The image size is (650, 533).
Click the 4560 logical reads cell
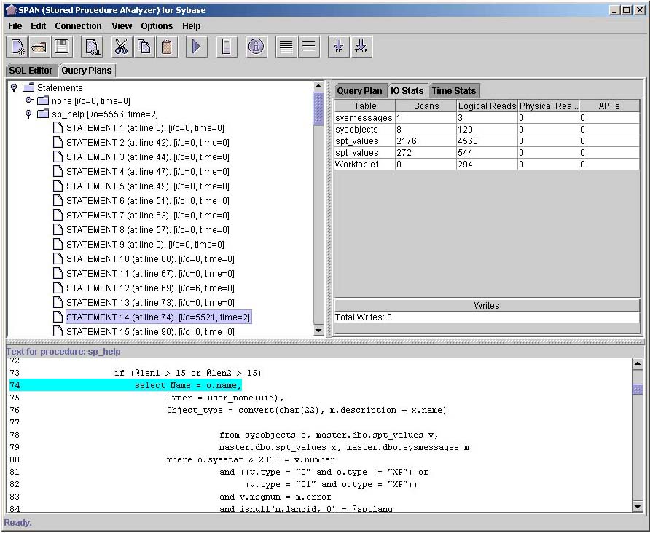tap(487, 141)
